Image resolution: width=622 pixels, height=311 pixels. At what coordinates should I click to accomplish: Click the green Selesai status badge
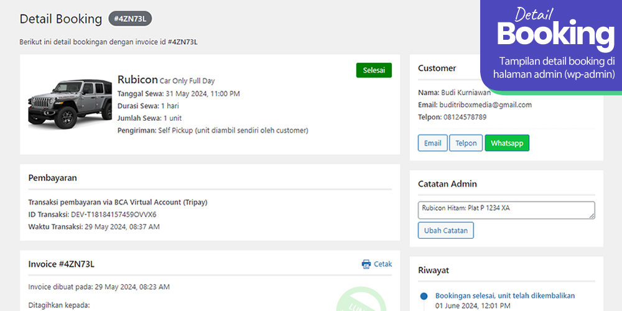pyautogui.click(x=374, y=70)
